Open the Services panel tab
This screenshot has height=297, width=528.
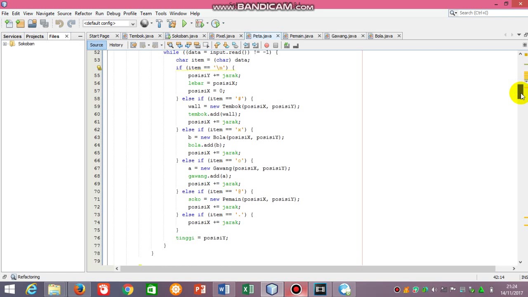[x=12, y=36]
